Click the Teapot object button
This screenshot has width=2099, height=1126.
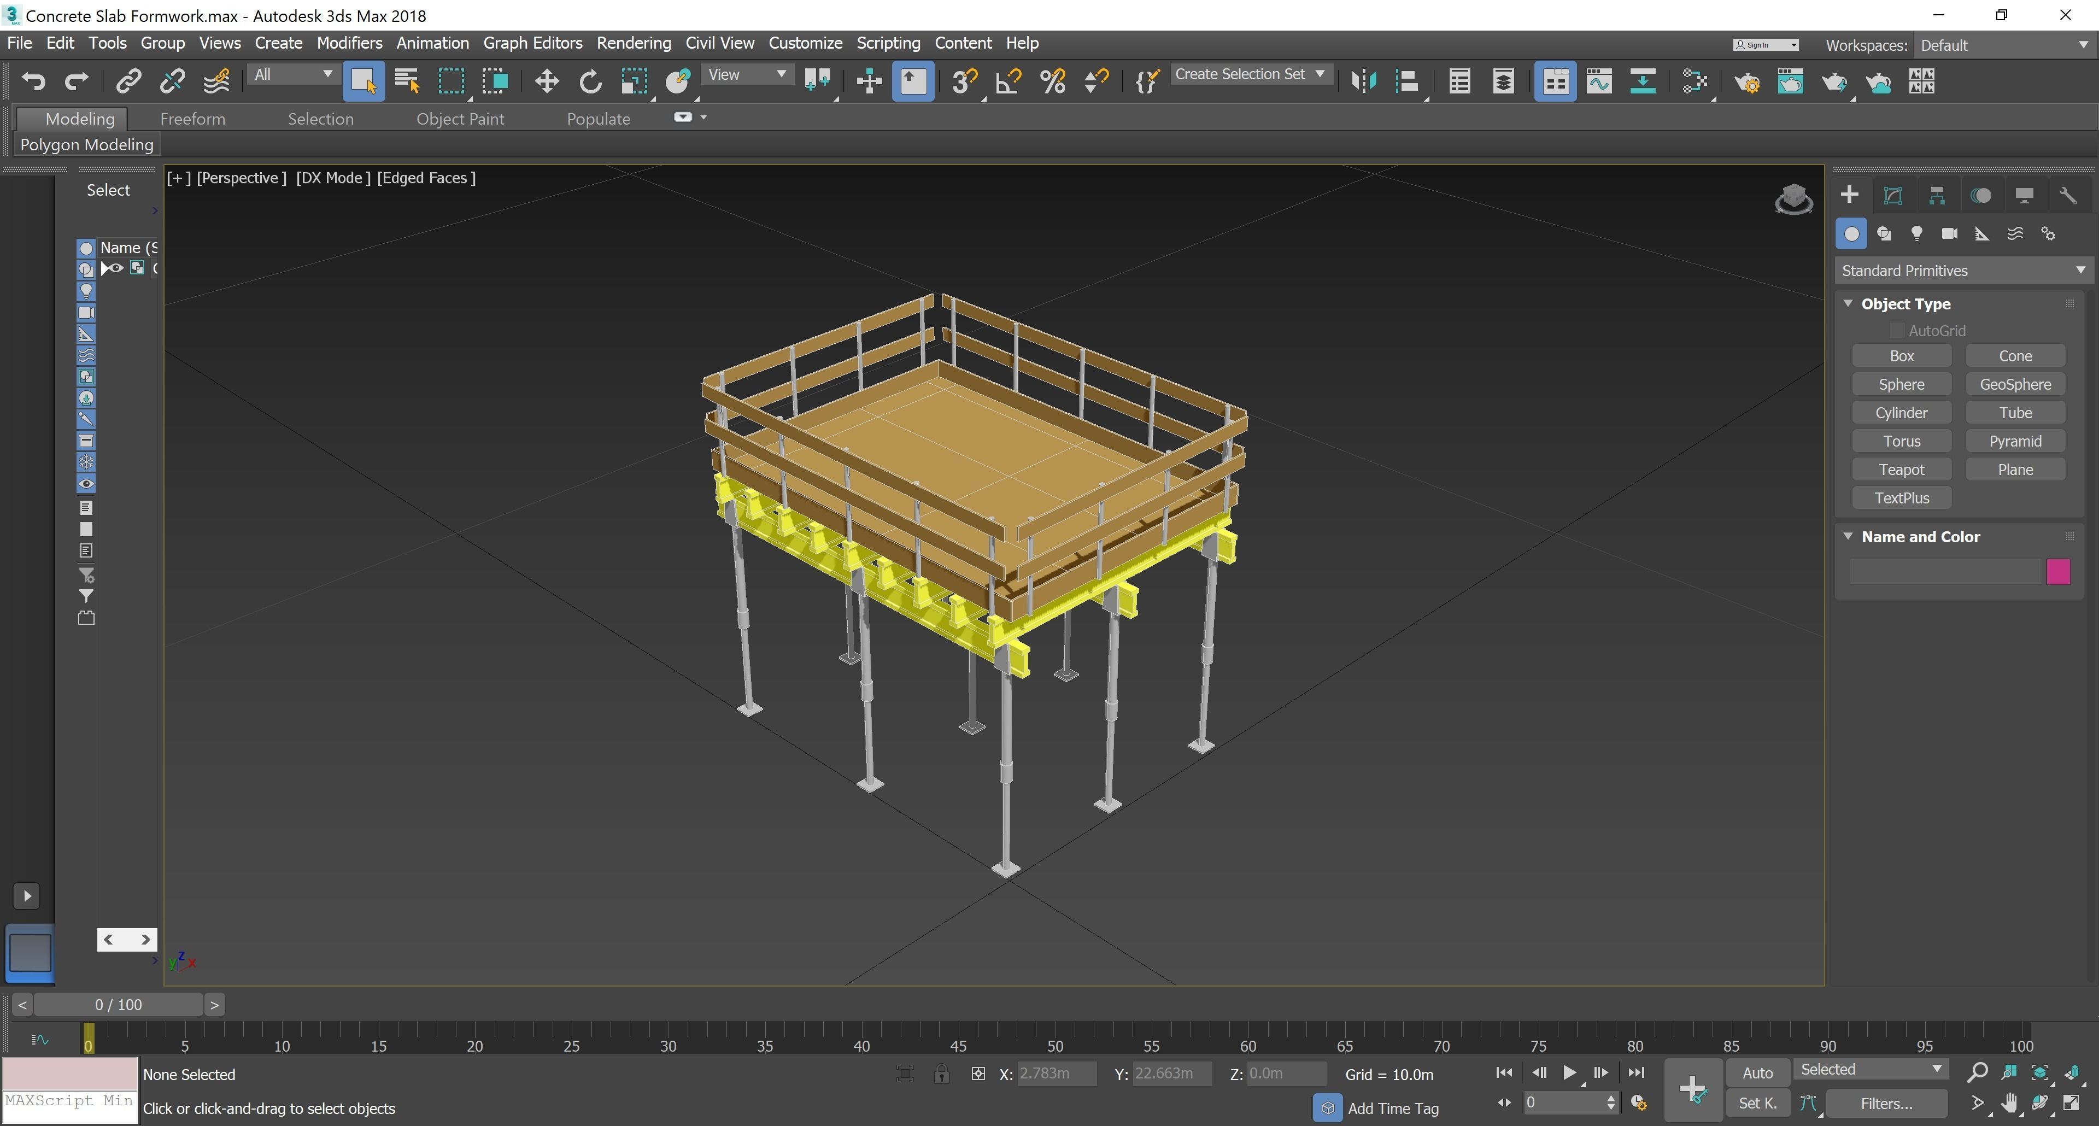coord(1901,470)
